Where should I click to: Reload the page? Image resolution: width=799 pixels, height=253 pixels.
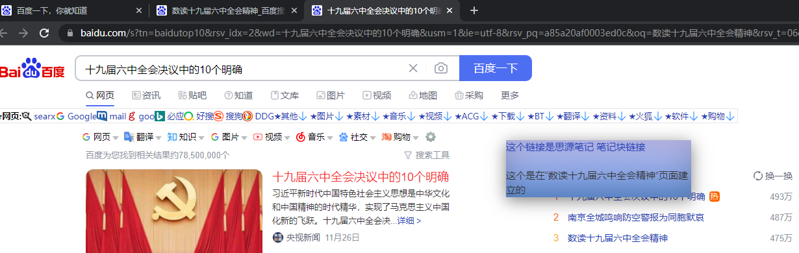[44, 32]
